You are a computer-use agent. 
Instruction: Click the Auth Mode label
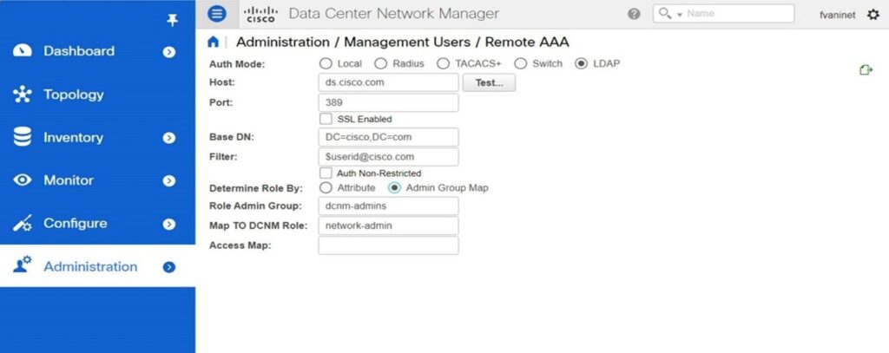[x=237, y=64]
